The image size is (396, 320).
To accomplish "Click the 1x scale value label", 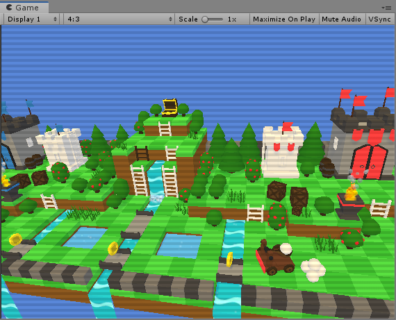I will (232, 19).
